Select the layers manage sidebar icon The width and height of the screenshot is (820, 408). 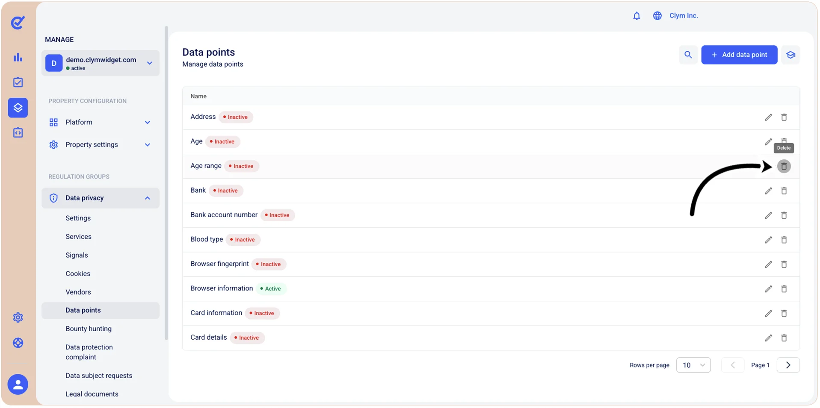(x=18, y=108)
